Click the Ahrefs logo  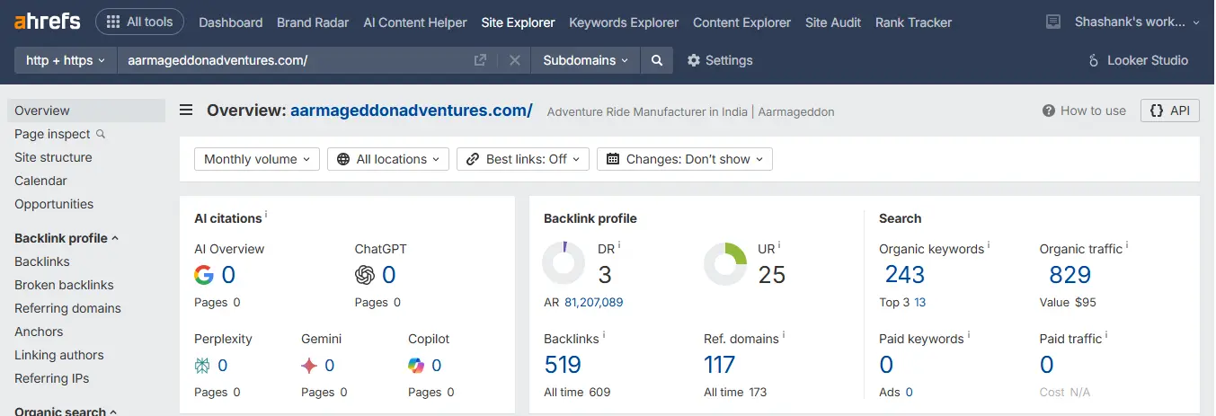(47, 22)
